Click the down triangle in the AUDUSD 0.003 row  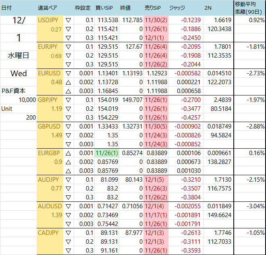tap(68, 224)
